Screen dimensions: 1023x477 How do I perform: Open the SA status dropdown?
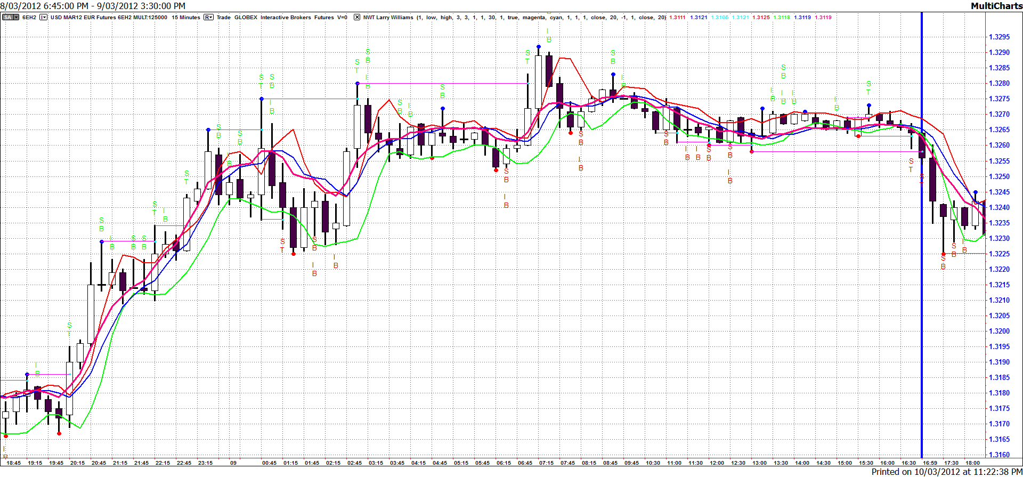click(11, 18)
